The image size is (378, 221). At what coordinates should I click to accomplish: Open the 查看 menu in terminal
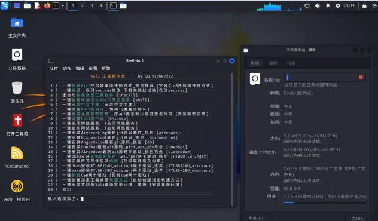tap(93, 69)
